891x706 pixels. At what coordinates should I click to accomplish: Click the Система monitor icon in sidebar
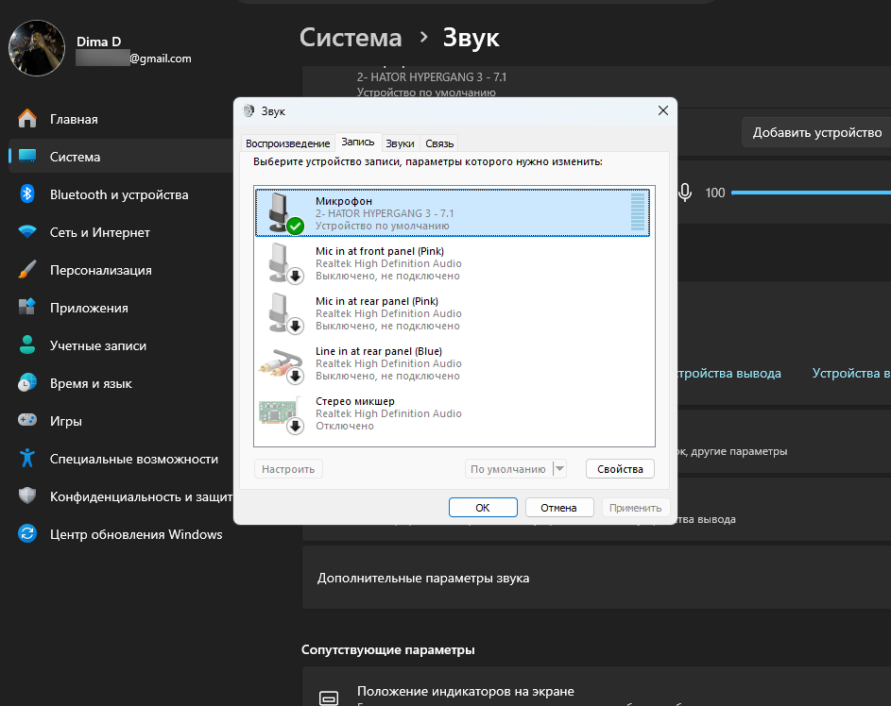point(27,156)
